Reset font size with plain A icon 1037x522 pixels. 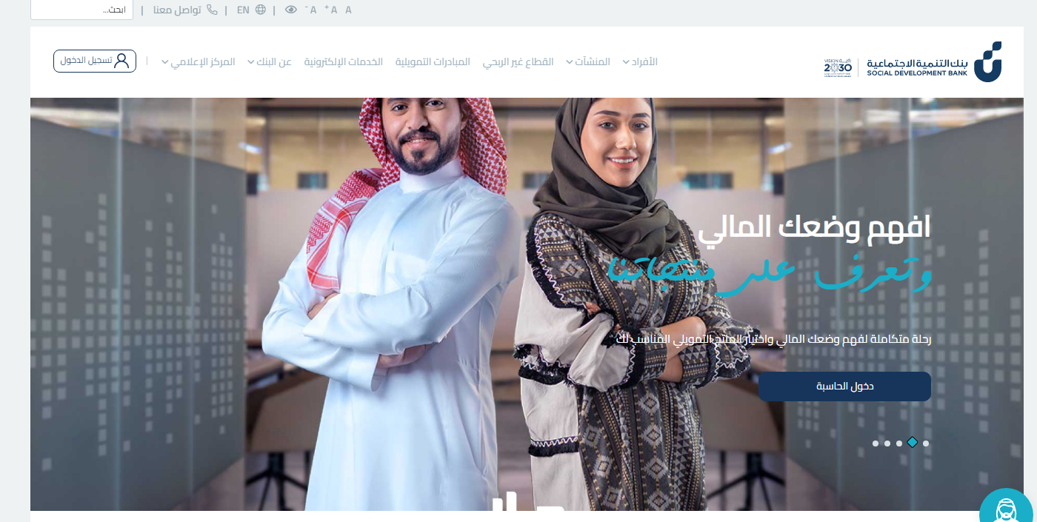point(348,10)
